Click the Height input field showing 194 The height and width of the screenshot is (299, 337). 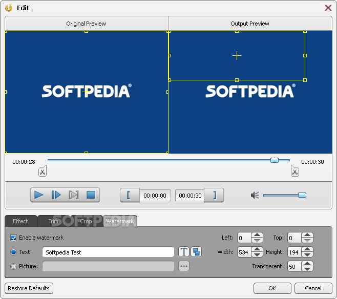coord(294,252)
